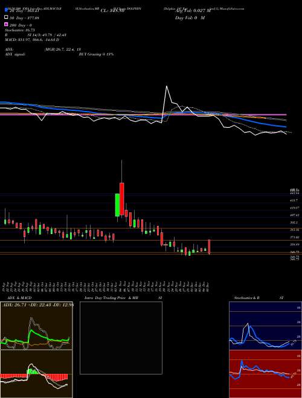Select the 'Avg Vol: 0.027 M' text

click(x=193, y=11)
